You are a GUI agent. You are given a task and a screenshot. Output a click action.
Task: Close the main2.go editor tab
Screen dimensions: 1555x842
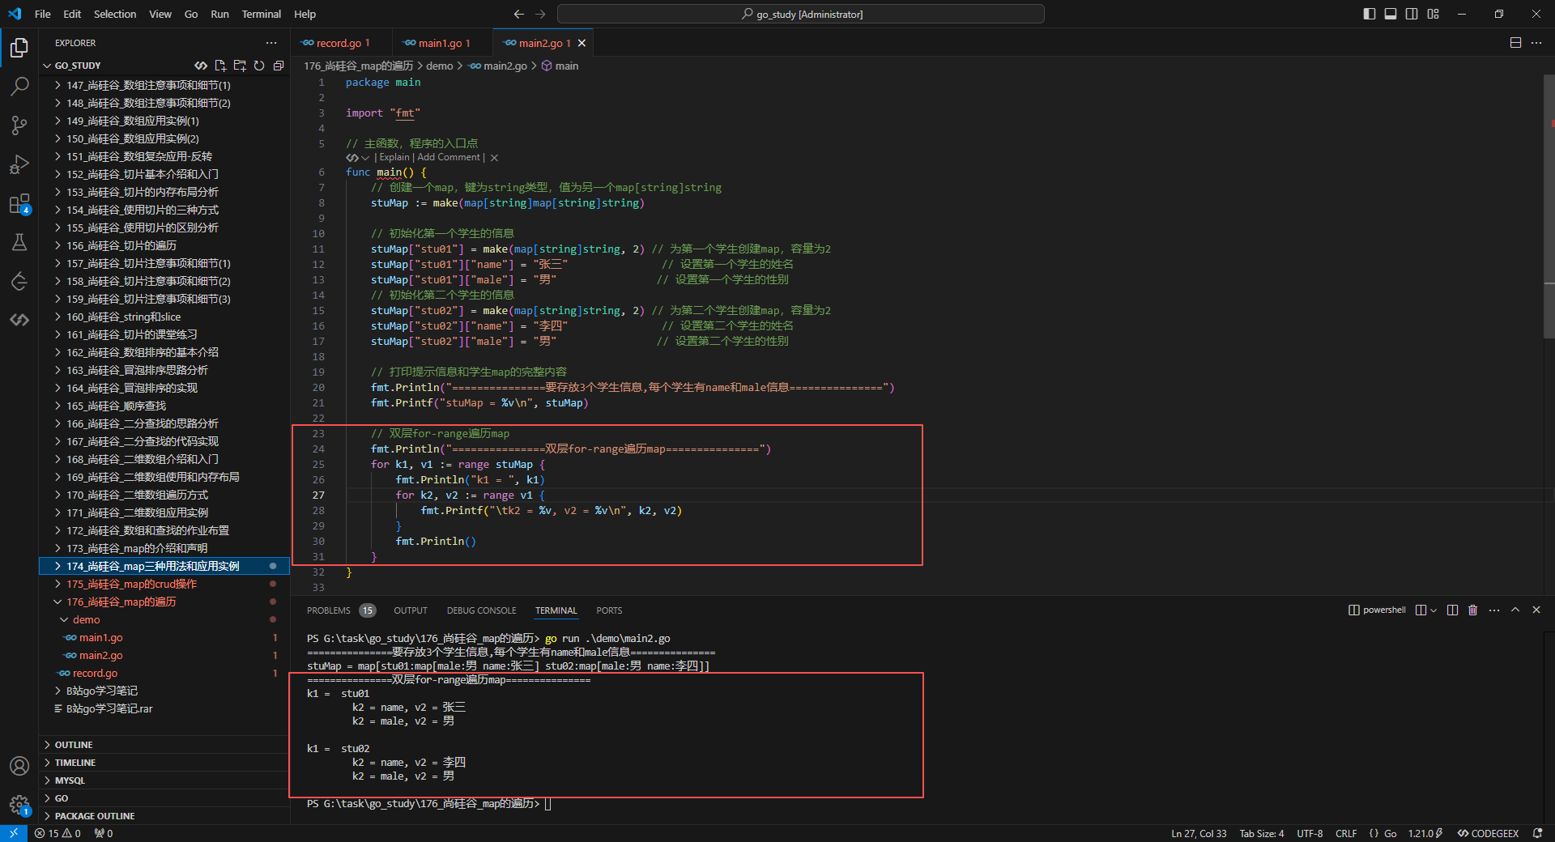tap(582, 43)
